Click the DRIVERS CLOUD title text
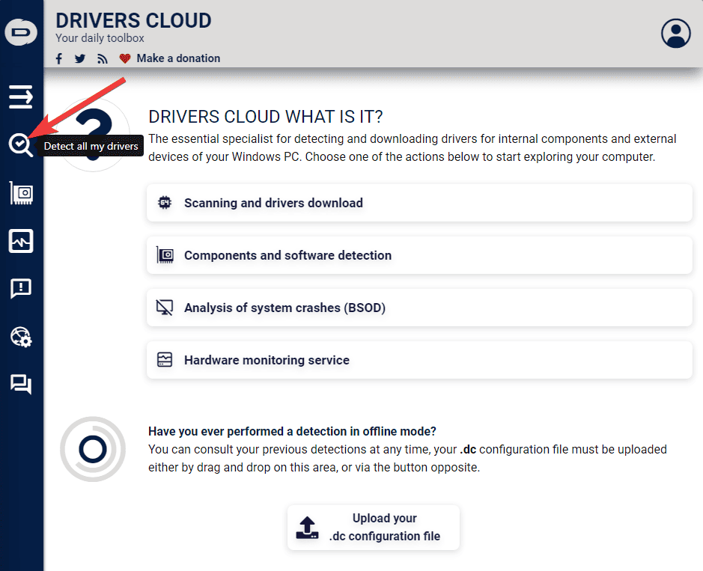 [133, 21]
